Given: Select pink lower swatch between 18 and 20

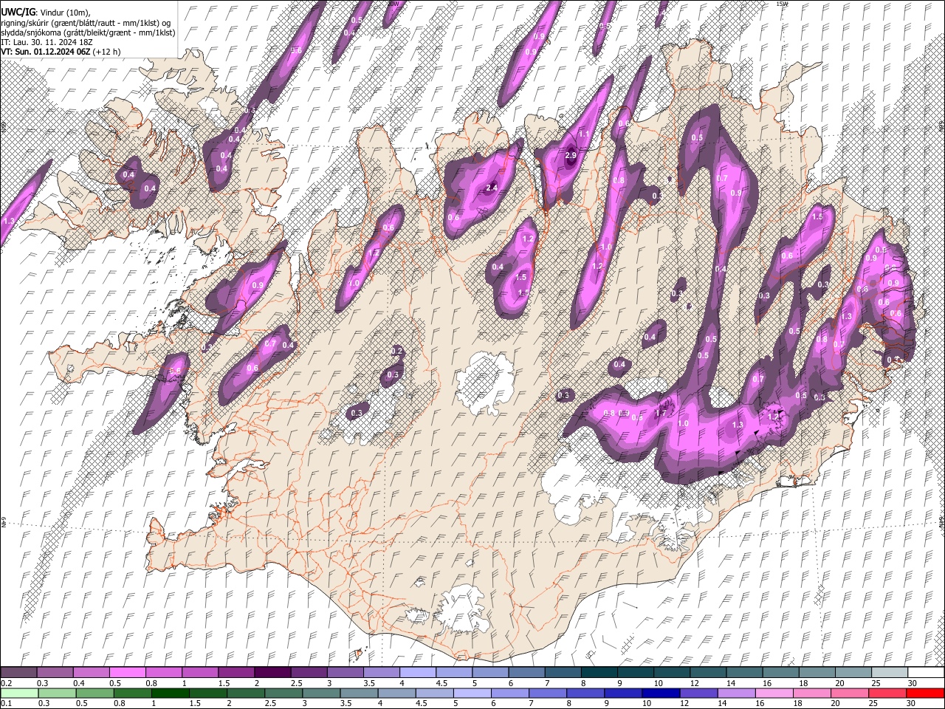Looking at the screenshot, I should 811,693.
